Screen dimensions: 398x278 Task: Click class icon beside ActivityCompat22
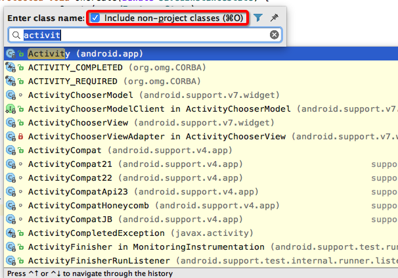11,178
